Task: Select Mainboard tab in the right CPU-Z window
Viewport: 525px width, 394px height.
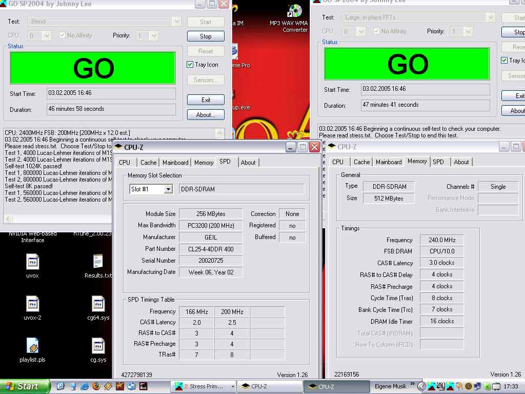Action: [389, 162]
